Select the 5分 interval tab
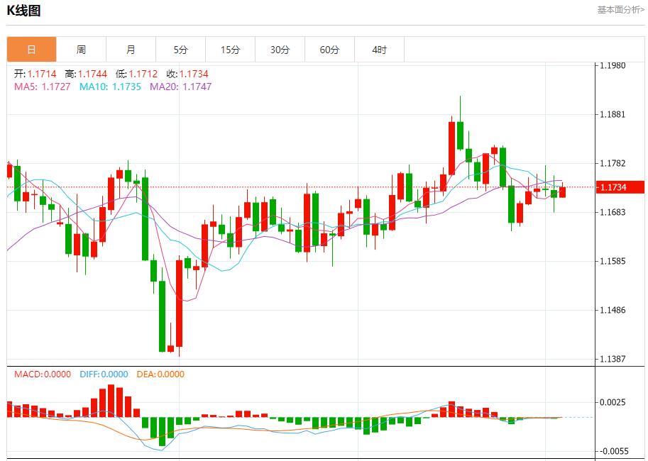The width and height of the screenshot is (648, 461). pyautogui.click(x=180, y=49)
